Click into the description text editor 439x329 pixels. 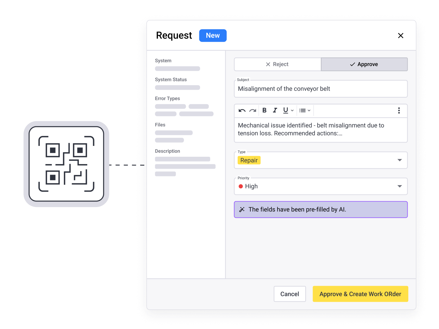click(x=321, y=130)
